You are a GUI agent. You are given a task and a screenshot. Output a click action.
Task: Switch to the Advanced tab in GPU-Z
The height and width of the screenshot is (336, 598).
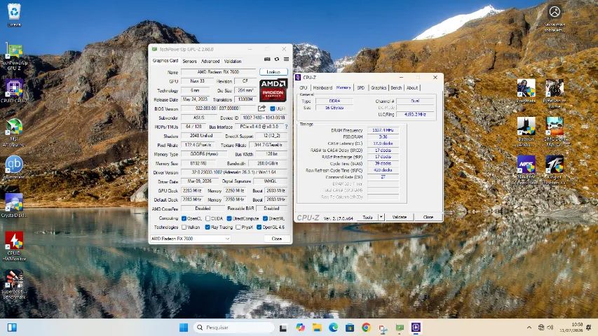coord(210,61)
